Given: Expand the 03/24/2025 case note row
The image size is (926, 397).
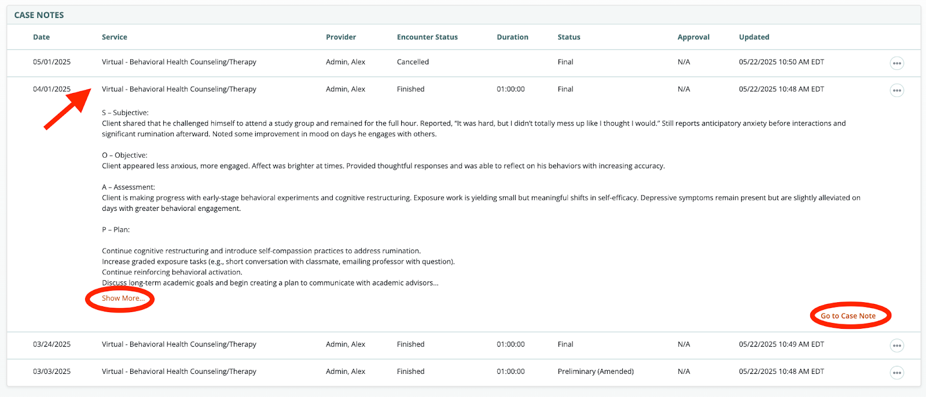Looking at the screenshot, I should click(463, 344).
